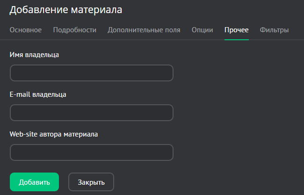Go to the Опции tab
This screenshot has width=304, height=195.
[203, 30]
